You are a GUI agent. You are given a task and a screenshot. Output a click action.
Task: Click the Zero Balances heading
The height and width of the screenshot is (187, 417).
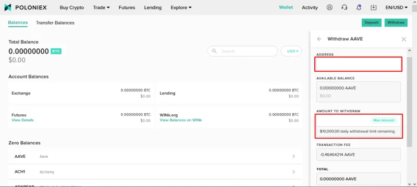(x=24, y=143)
